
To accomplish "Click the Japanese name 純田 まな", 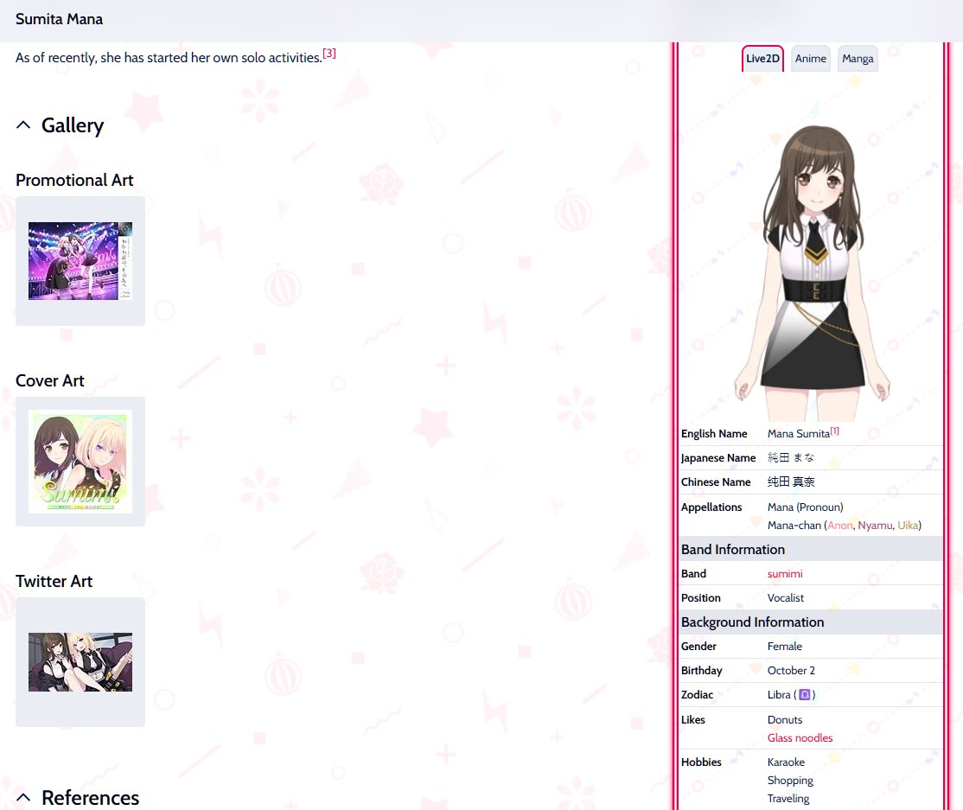I will click(790, 457).
